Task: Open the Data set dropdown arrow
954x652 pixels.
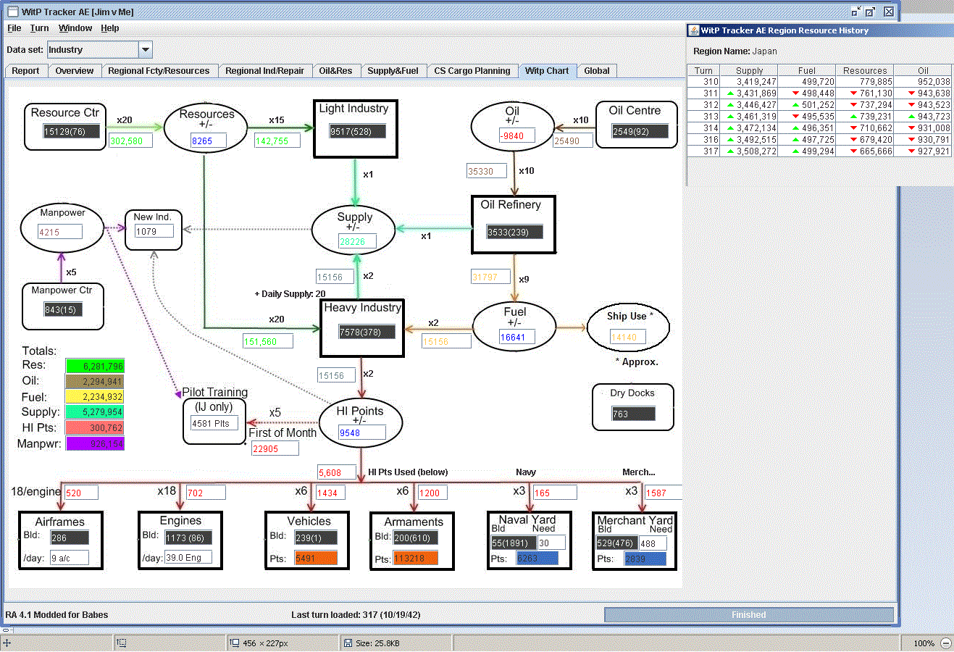Action: click(x=146, y=50)
